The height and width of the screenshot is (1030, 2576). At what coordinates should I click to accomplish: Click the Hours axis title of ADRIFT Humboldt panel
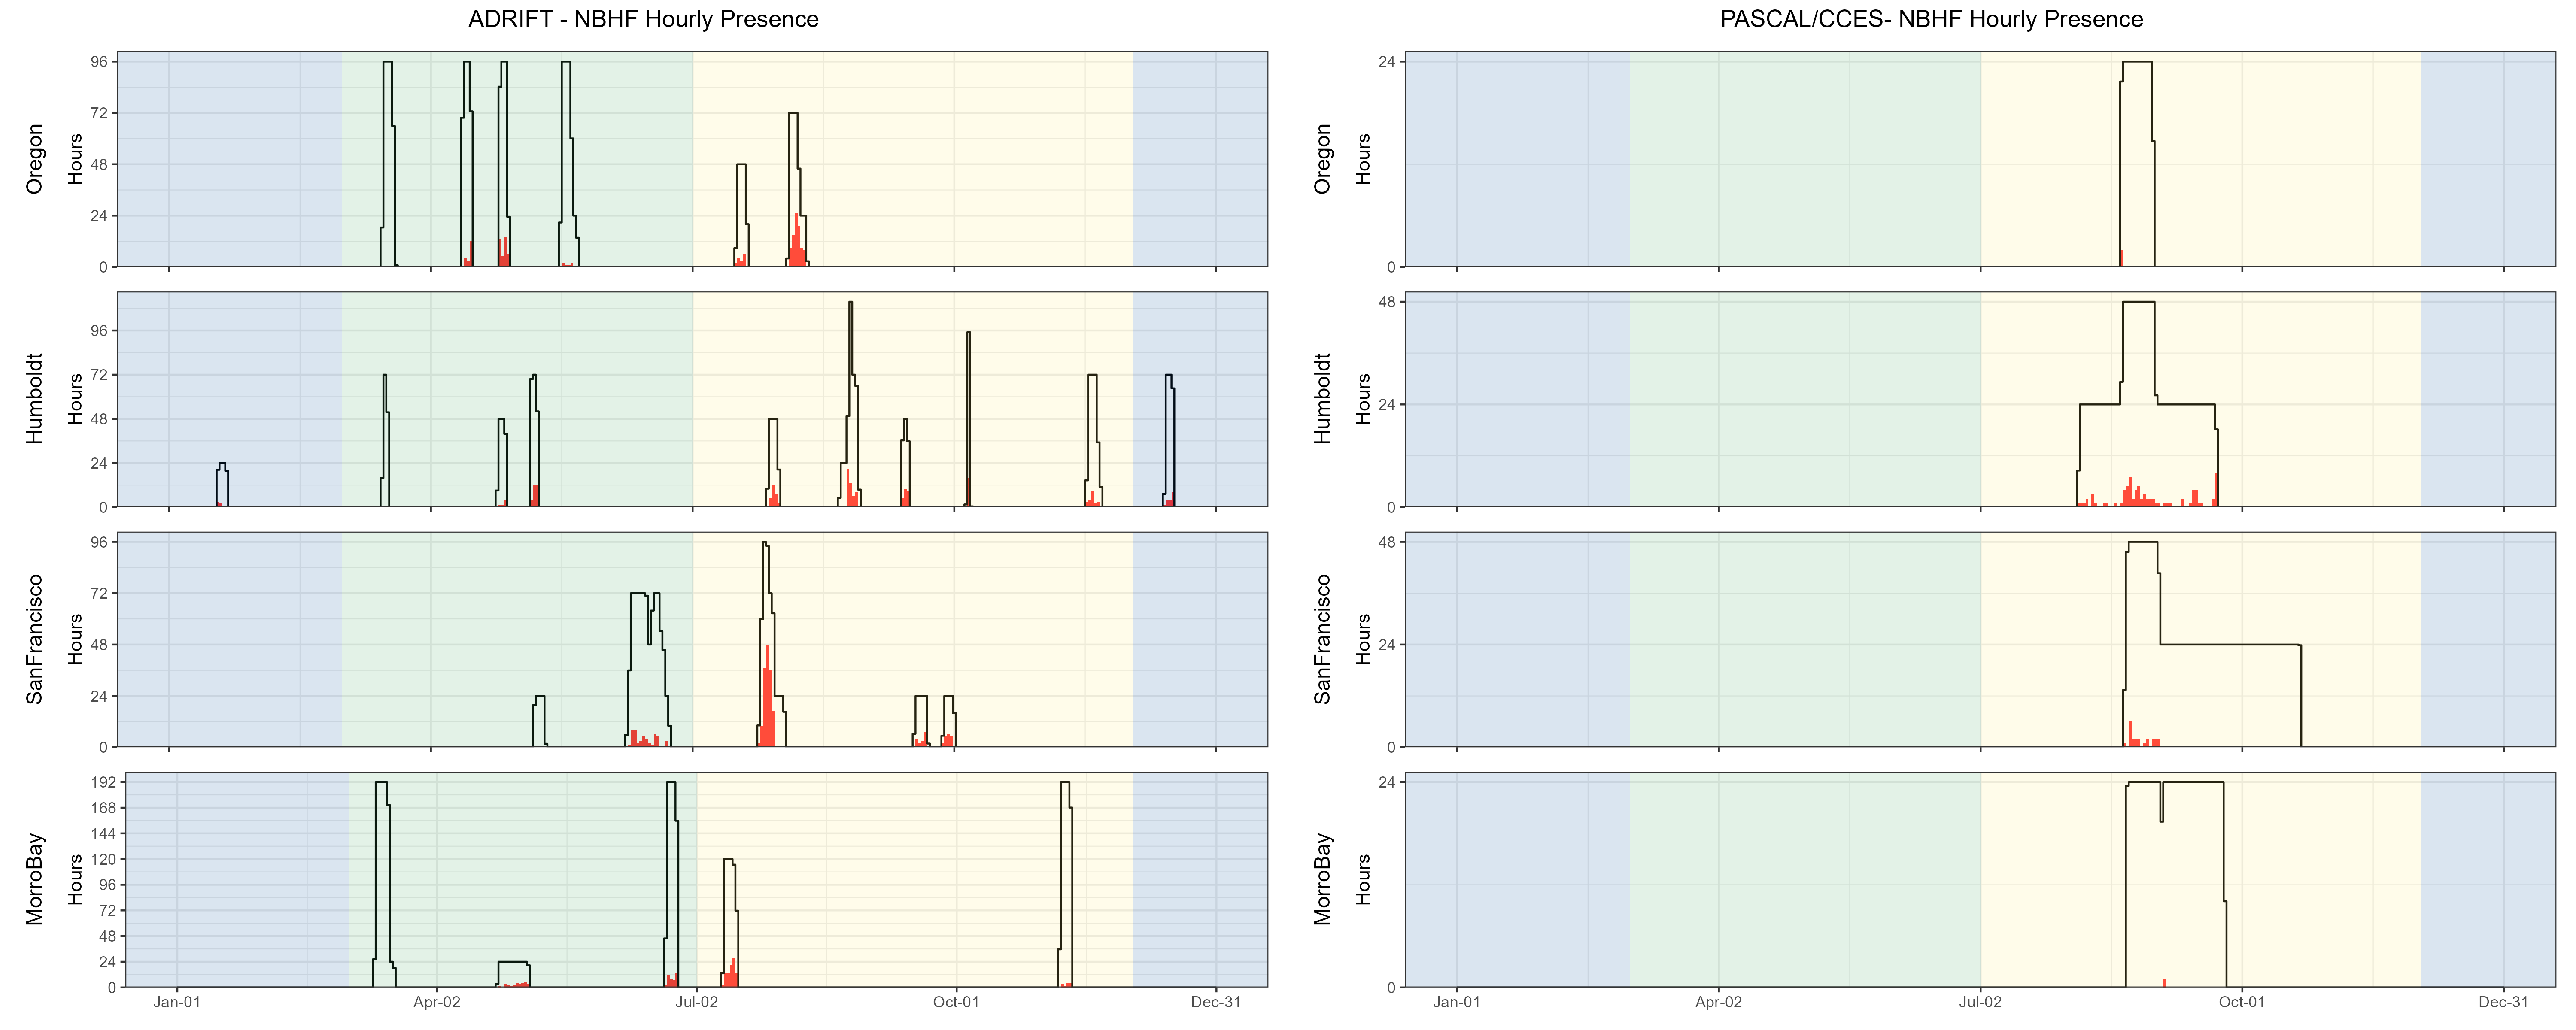click(x=75, y=399)
